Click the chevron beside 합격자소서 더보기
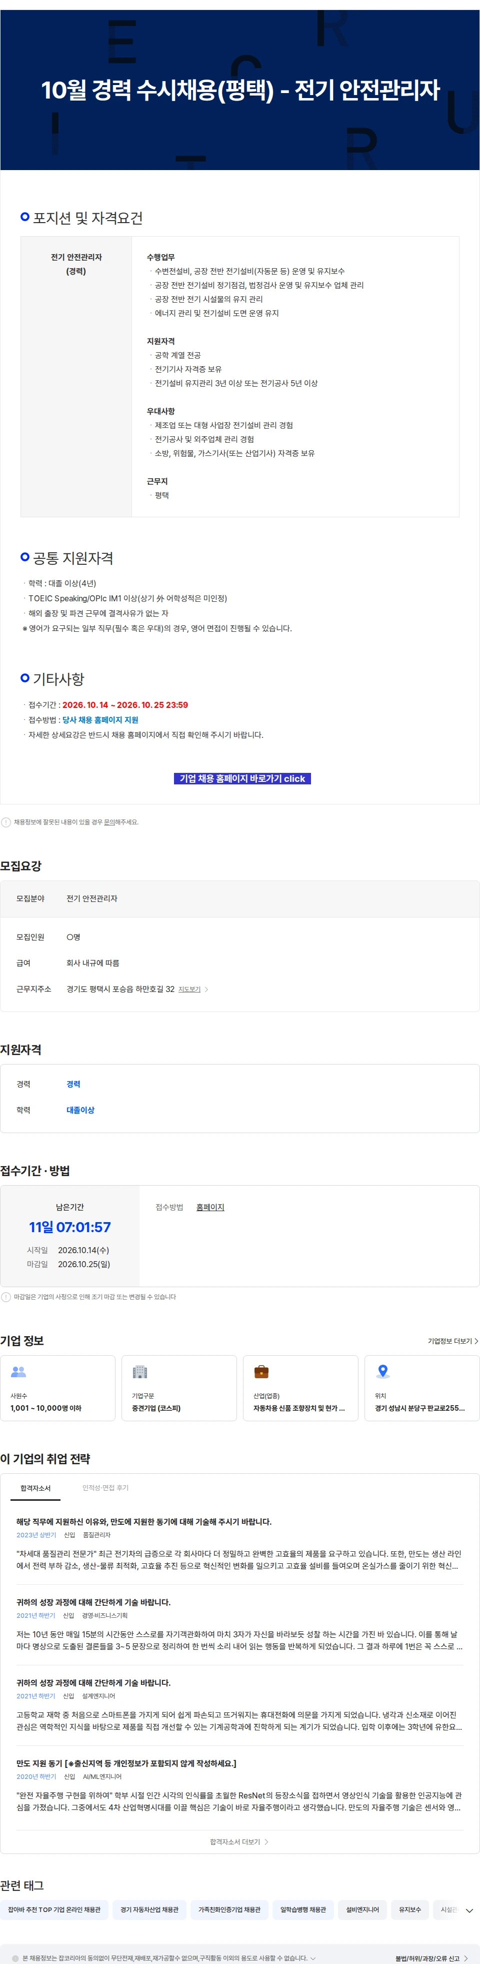This screenshot has height=1964, width=480. (266, 1841)
